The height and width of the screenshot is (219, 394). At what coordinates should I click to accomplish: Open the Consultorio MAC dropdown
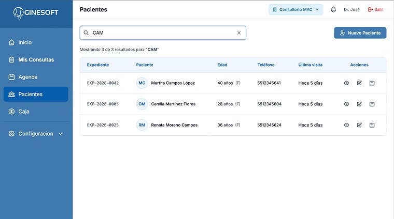click(295, 9)
